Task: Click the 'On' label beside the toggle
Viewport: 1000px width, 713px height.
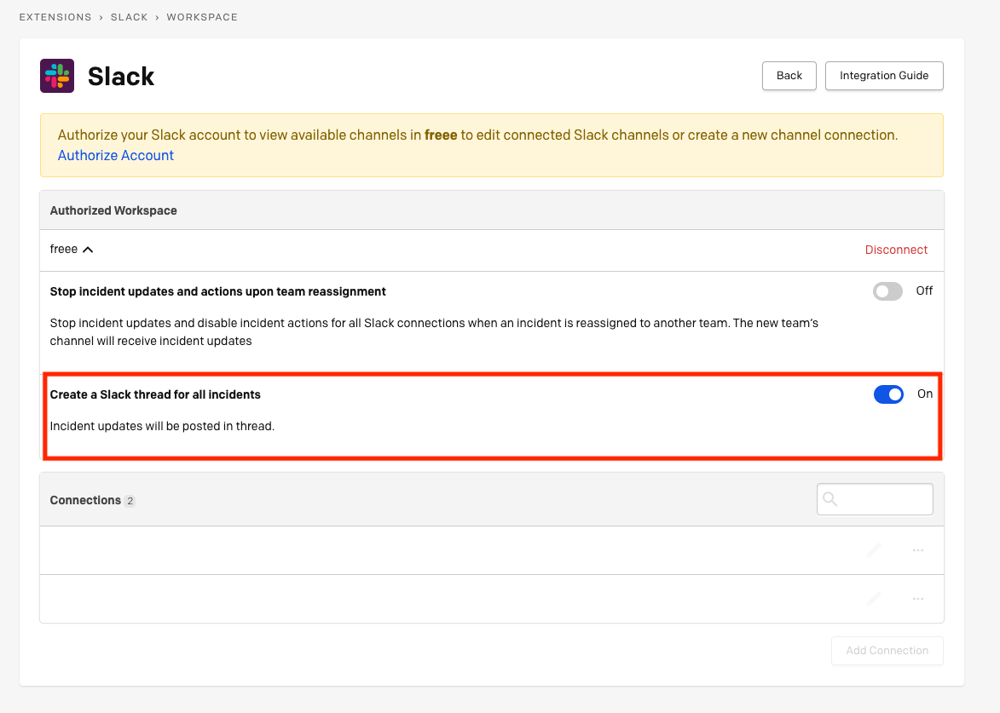Action: pyautogui.click(x=925, y=394)
